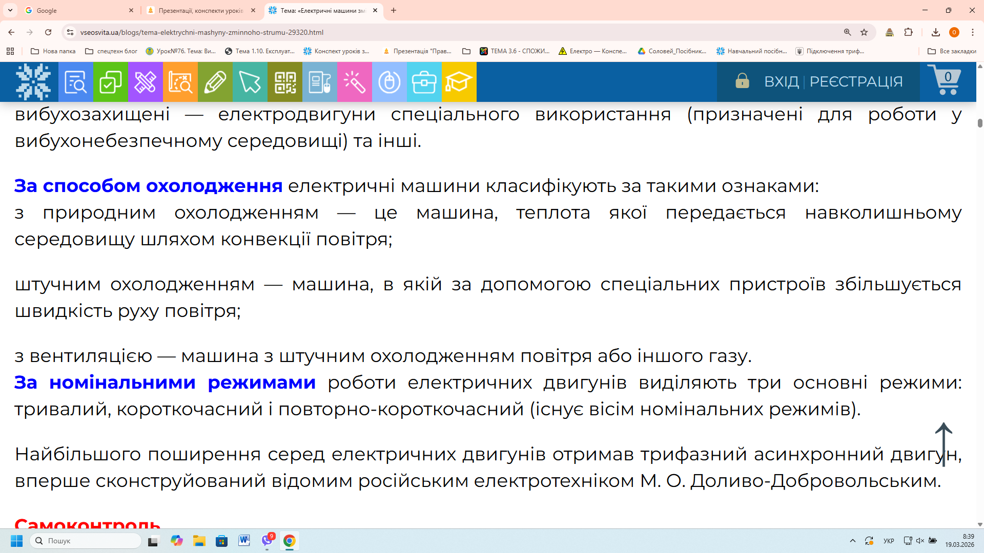
Task: Open the document search icon tile
Action: pyautogui.click(x=75, y=82)
